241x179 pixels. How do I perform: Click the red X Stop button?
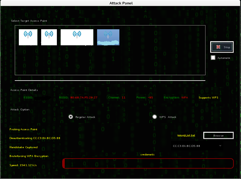point(222,47)
